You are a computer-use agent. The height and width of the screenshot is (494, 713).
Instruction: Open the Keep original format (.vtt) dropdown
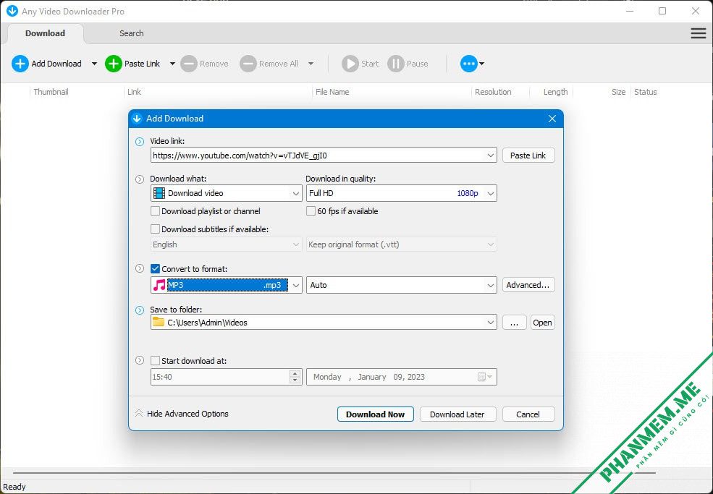402,244
